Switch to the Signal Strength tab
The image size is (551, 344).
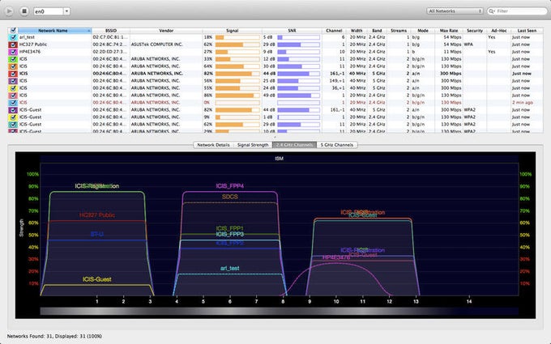(x=253, y=145)
